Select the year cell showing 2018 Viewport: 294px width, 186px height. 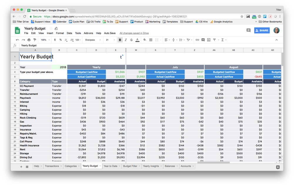pos(59,67)
